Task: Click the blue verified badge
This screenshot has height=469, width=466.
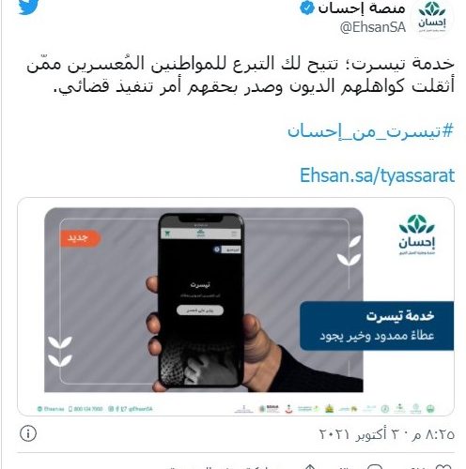Action: (307, 8)
